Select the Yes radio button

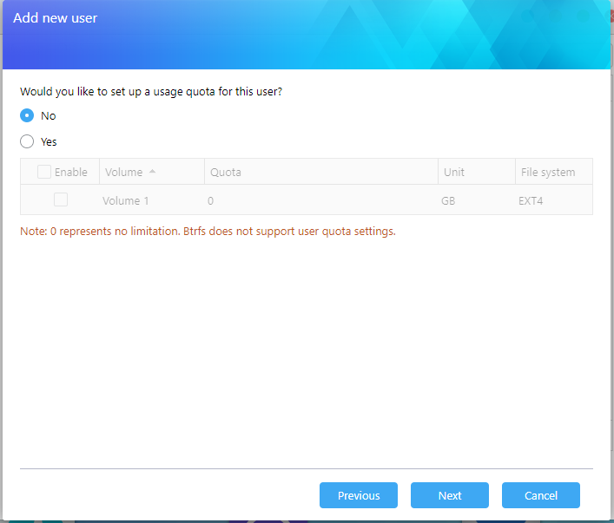pos(27,141)
